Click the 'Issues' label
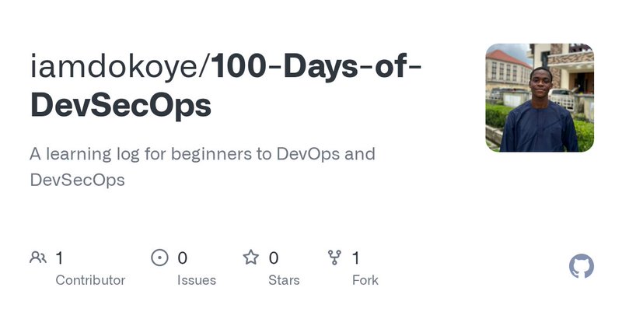The image size is (622, 326). click(197, 280)
